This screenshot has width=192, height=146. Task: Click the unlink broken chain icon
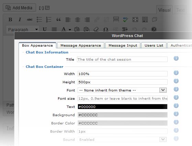(x=106, y=20)
